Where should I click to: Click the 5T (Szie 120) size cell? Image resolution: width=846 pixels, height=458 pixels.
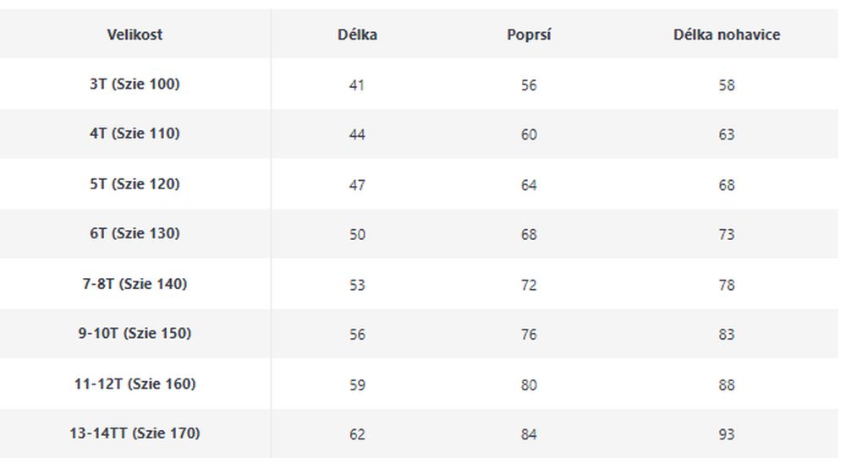[x=135, y=183]
